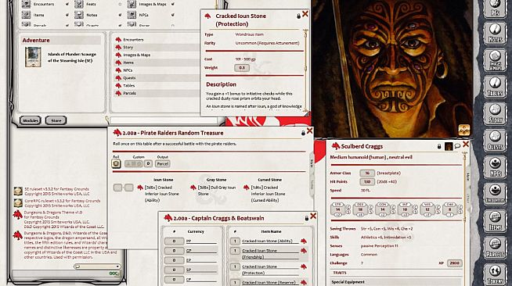Open Sculberd Craggs portrait token thumbnail
Viewport: 512px width, 286px height.
[x=449, y=146]
